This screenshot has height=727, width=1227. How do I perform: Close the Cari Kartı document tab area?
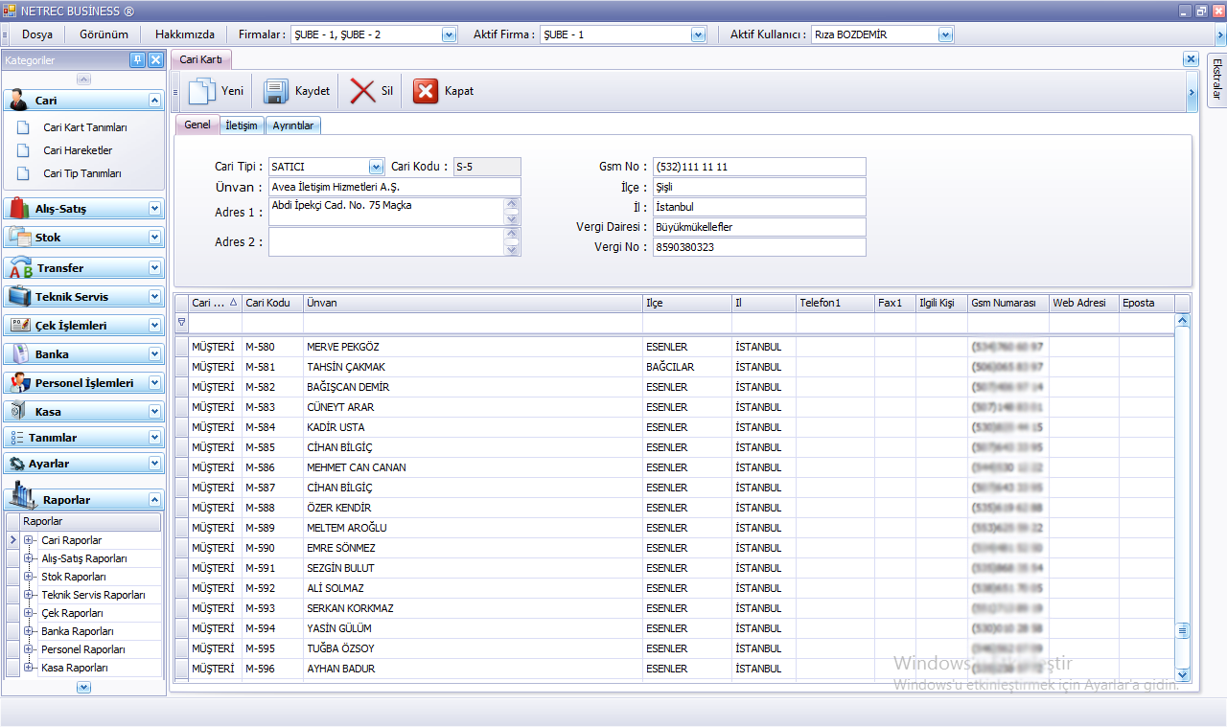(x=1191, y=58)
